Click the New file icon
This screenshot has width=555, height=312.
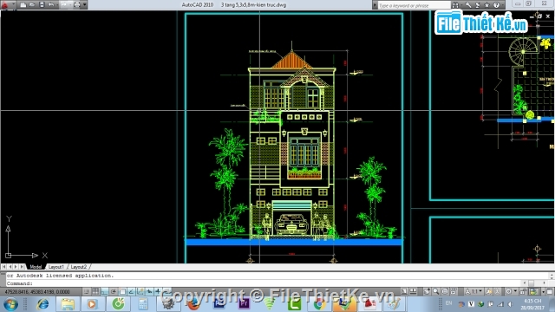coord(23,5)
